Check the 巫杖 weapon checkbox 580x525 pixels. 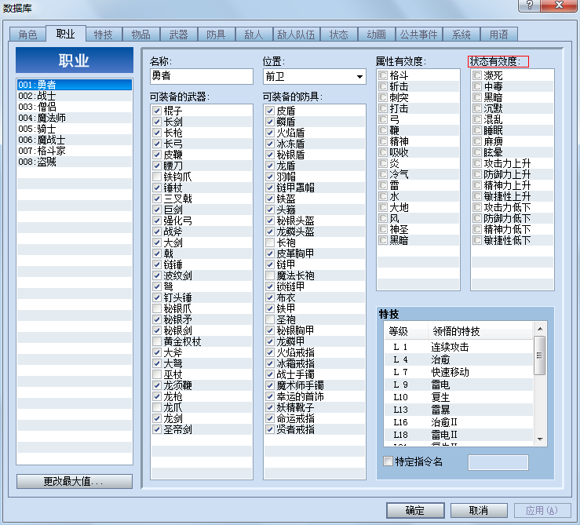(x=157, y=374)
